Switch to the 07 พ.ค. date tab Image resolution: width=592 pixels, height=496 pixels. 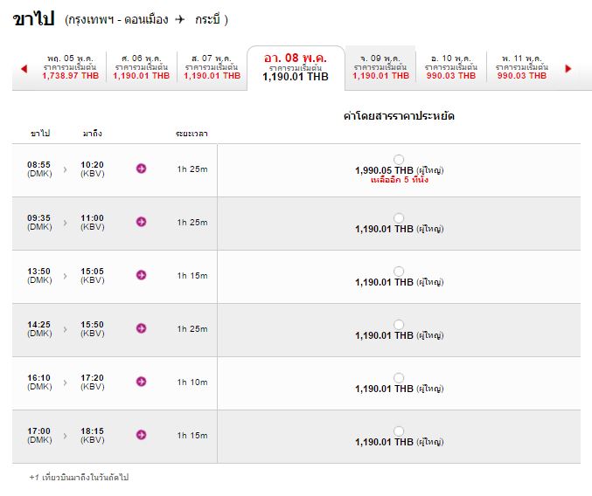[x=212, y=67]
